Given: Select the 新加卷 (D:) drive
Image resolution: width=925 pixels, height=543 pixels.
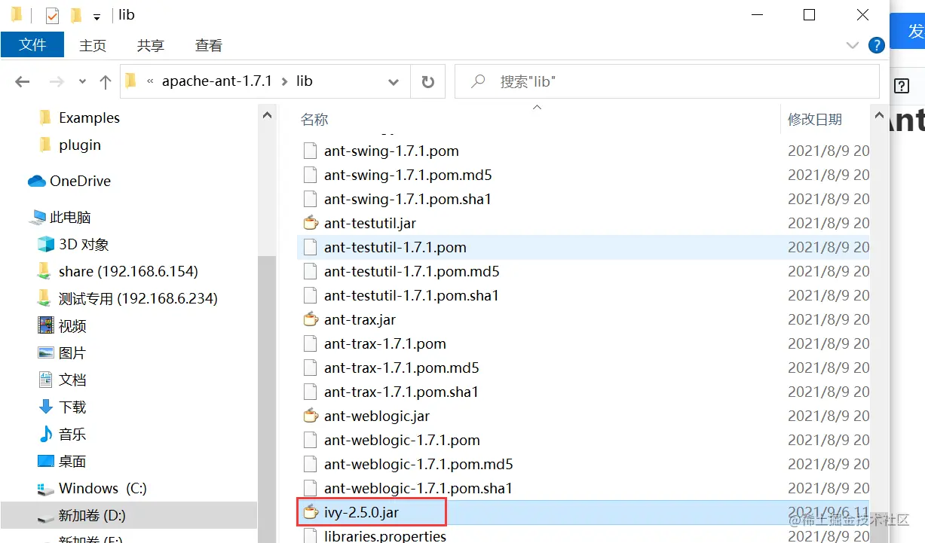Looking at the screenshot, I should 92,515.
